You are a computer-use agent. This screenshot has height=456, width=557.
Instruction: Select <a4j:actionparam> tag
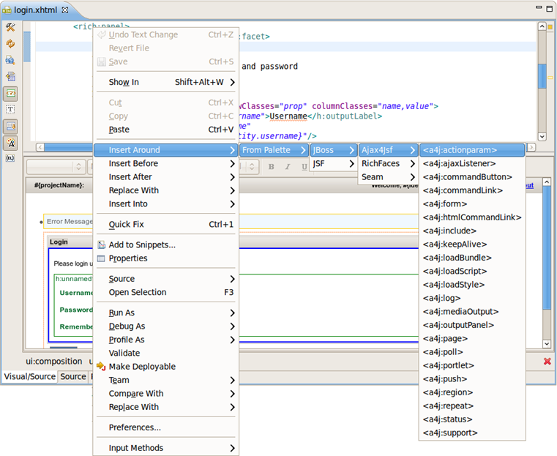click(472, 150)
